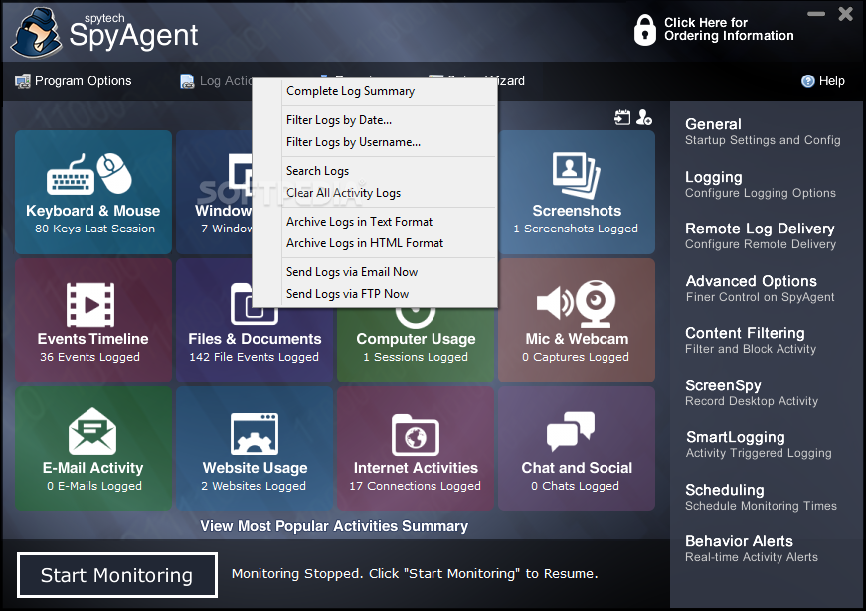This screenshot has height=611, width=866.
Task: Click '17 Connections Logged' text
Action: click(x=415, y=486)
